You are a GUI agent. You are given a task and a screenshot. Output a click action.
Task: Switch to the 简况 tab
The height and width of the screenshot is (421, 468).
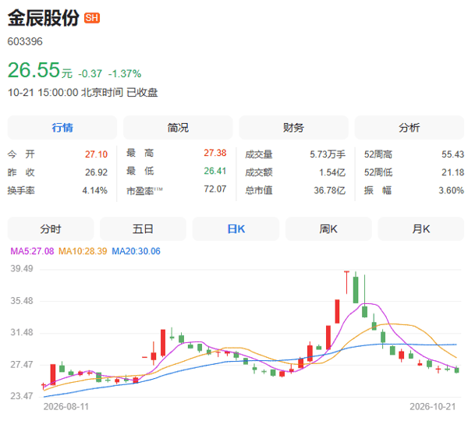(x=178, y=128)
